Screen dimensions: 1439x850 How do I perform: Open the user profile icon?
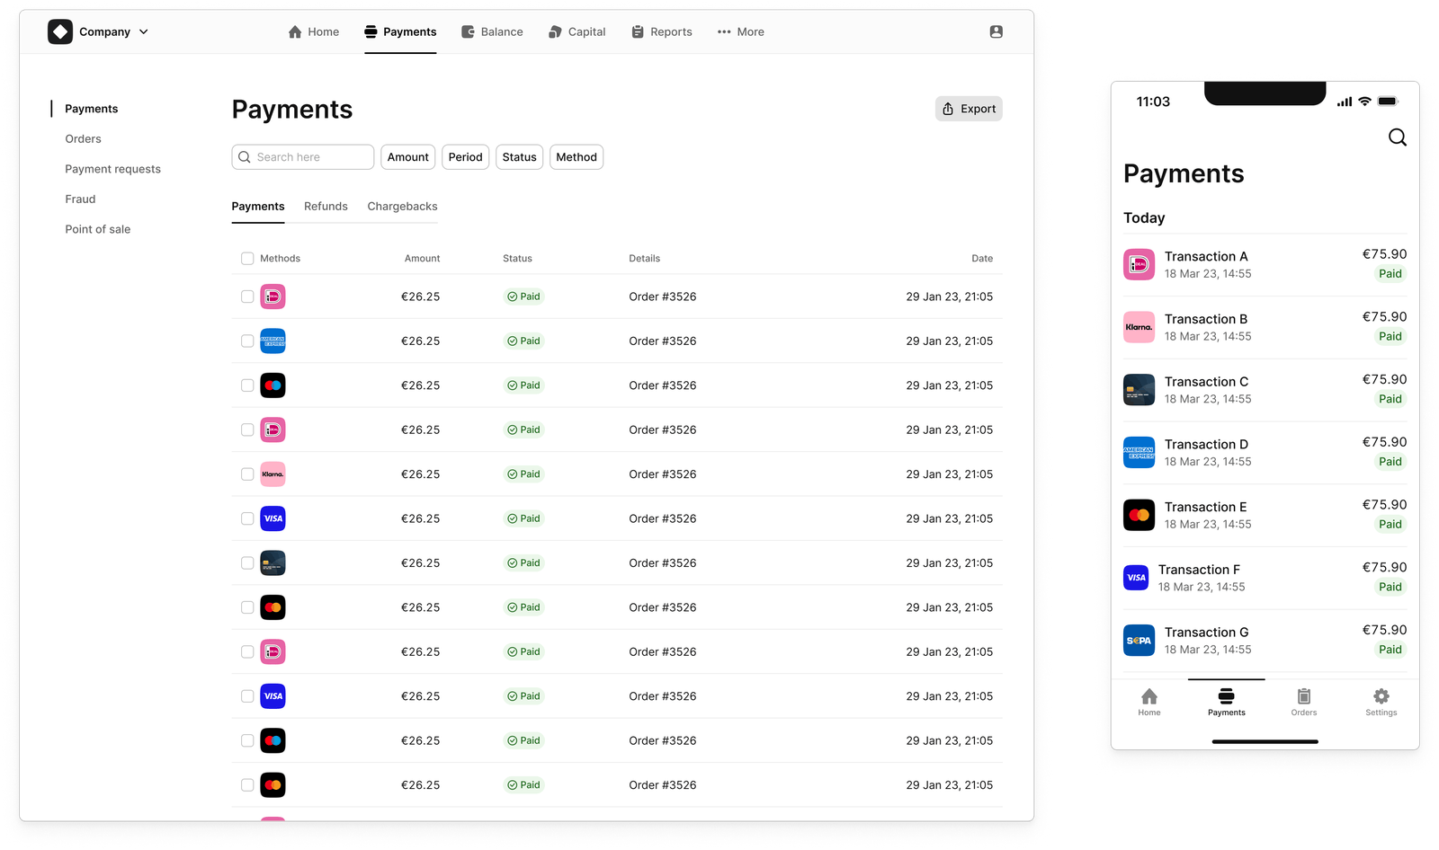(x=996, y=31)
